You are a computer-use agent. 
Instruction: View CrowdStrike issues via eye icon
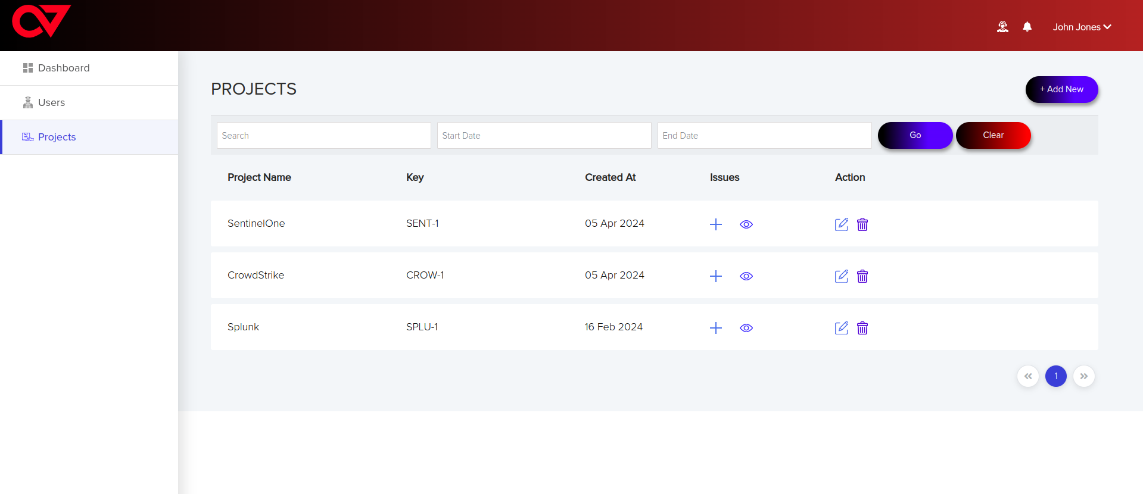coord(746,276)
